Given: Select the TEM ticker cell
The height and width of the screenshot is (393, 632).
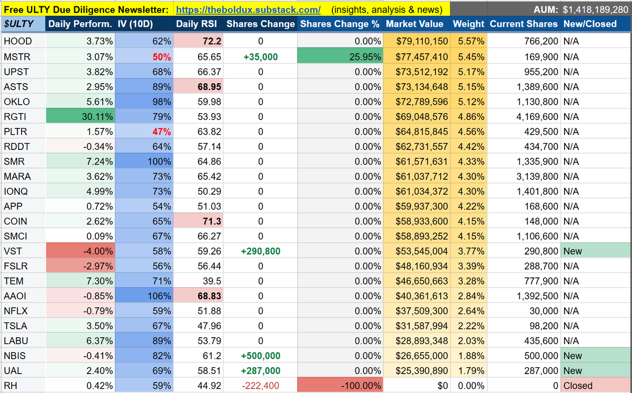Looking at the screenshot, I should [23, 281].
